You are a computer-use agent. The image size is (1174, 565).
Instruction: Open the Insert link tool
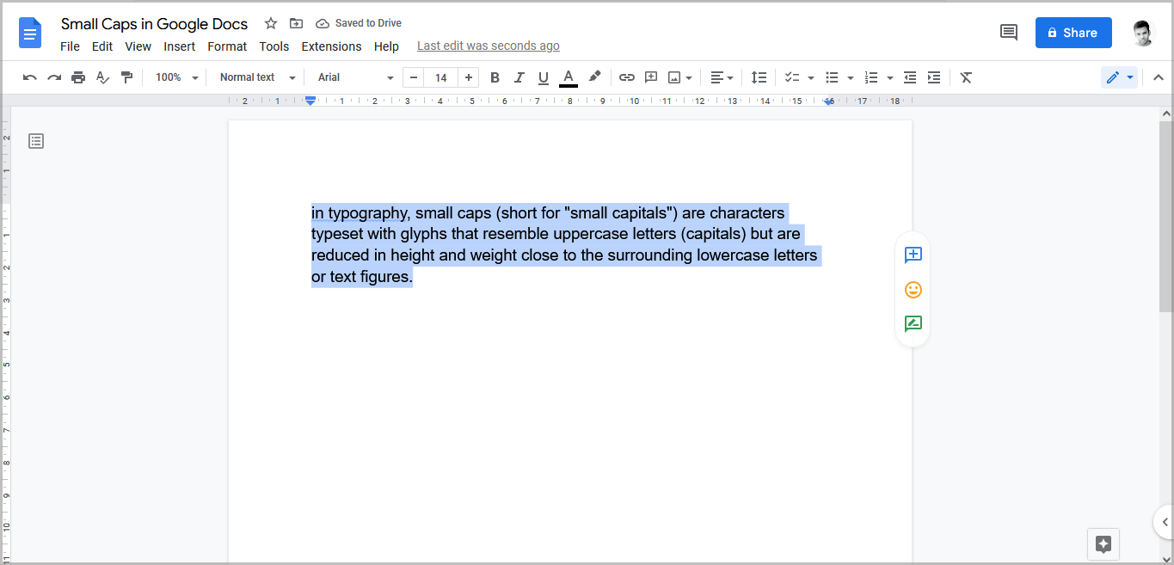point(626,77)
